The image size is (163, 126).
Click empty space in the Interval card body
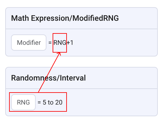[x=111, y=102]
